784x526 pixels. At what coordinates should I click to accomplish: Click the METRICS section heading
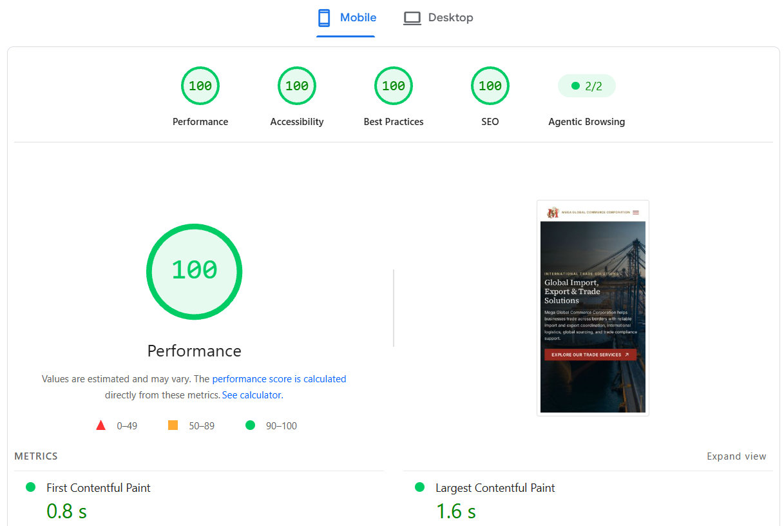(36, 456)
